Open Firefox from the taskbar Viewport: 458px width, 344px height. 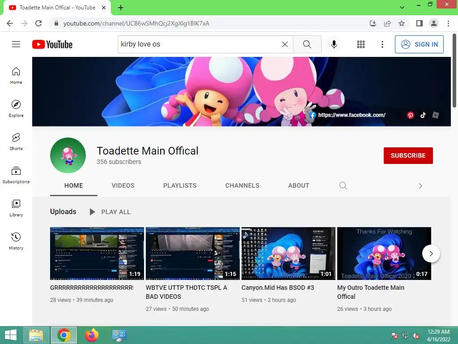[92, 335]
